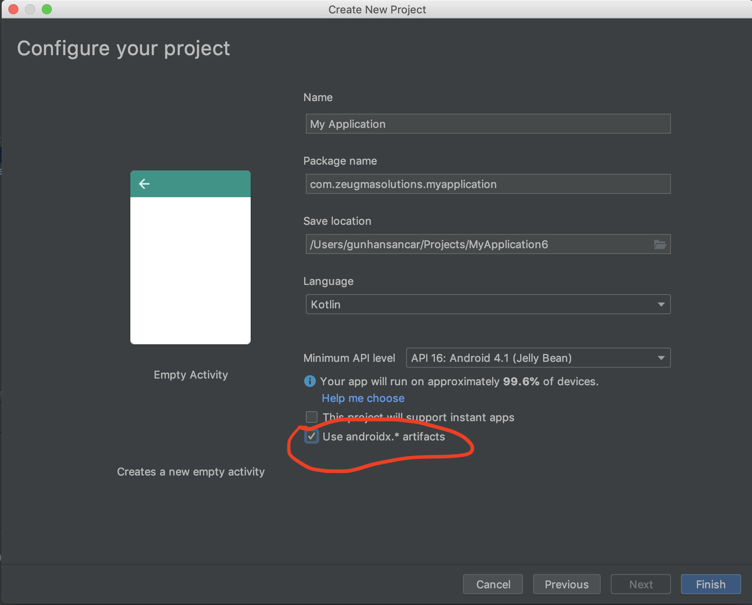The width and height of the screenshot is (752, 605).
Task: Enable This project will support instant apps
Action: point(312,417)
